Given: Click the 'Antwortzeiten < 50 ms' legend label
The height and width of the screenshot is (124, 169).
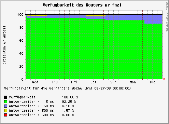Looking at the screenshot, I should (31, 106).
